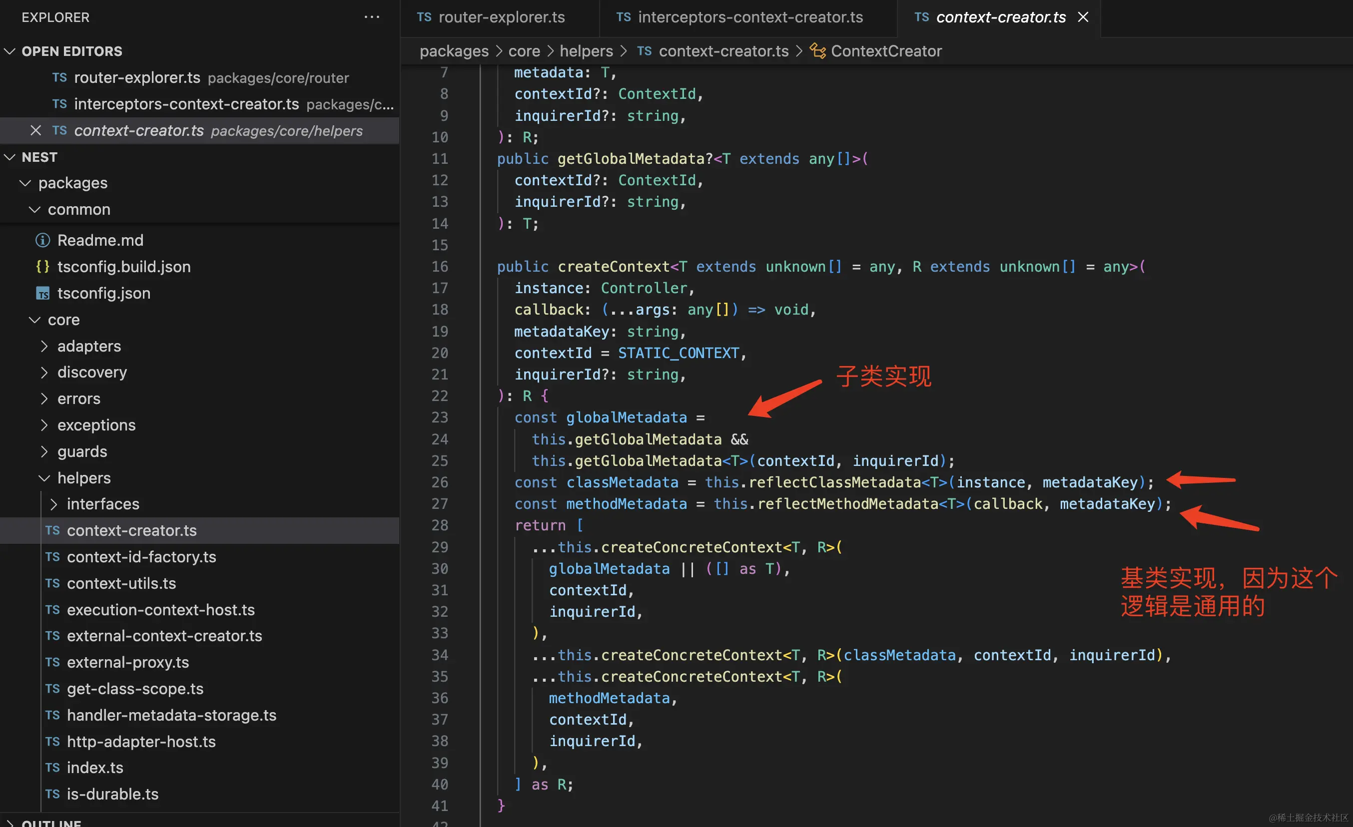1353x827 pixels.
Task: Click TS icon beside context-id-factory.ts
Action: [52, 557]
